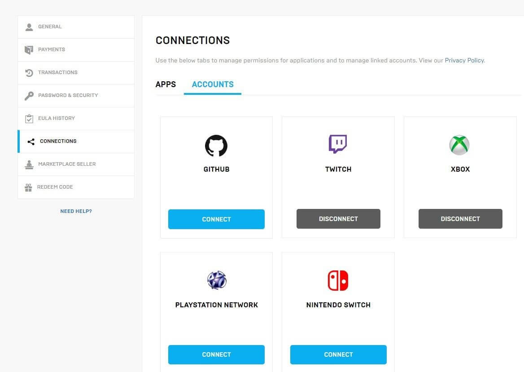This screenshot has width=524, height=372.
Task: Click the Connections share icon
Action: click(31, 142)
